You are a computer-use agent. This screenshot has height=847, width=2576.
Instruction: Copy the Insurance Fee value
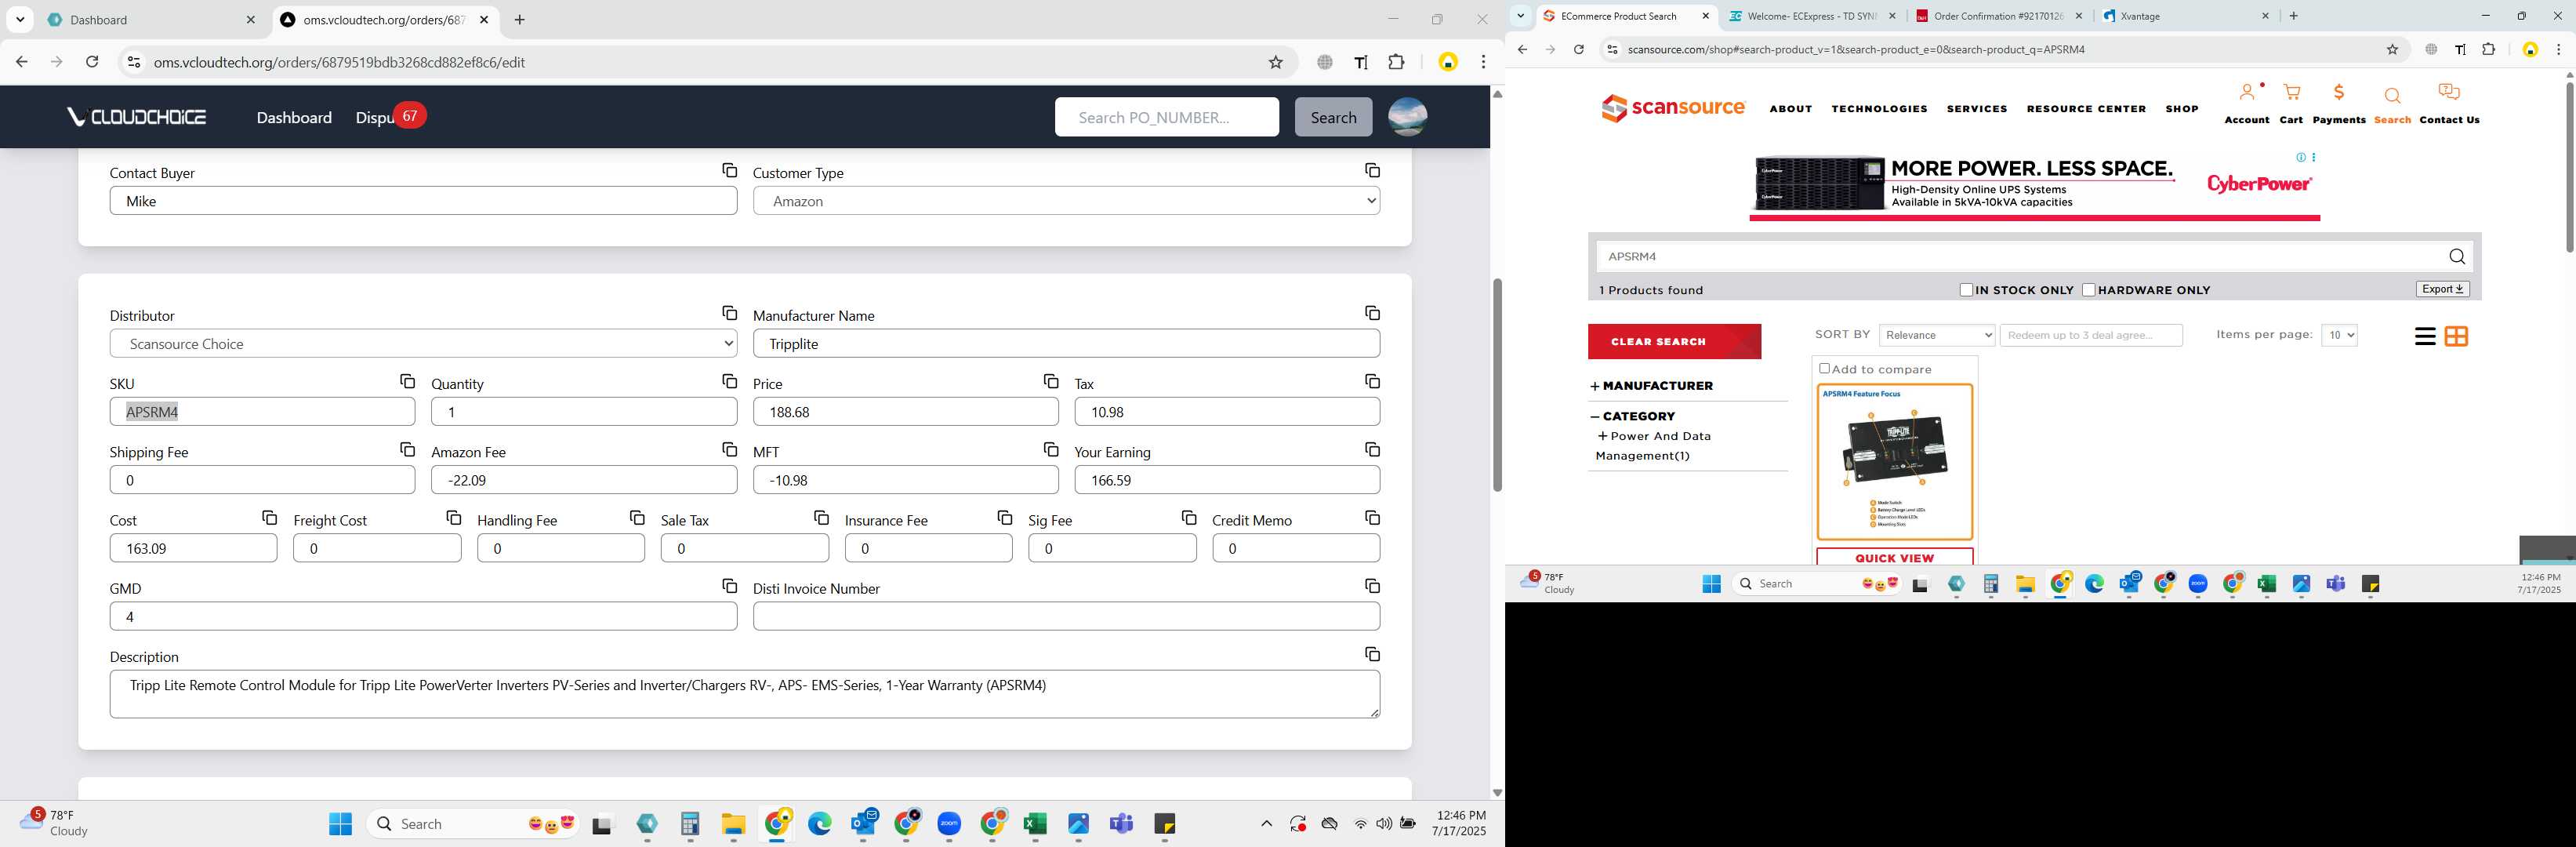1005,517
